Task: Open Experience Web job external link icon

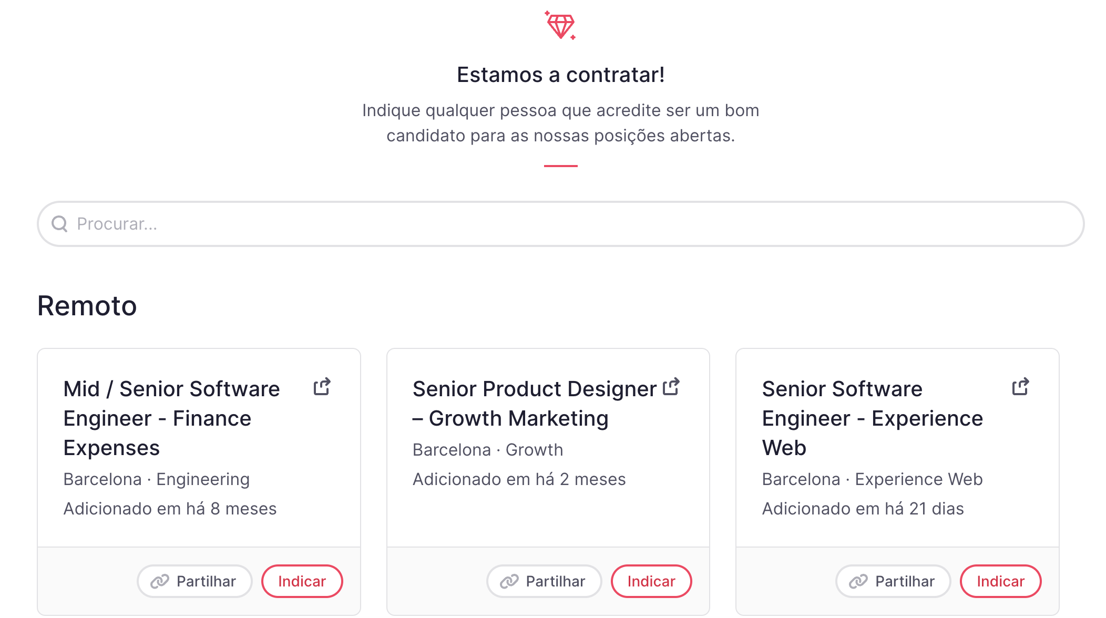Action: [1020, 387]
